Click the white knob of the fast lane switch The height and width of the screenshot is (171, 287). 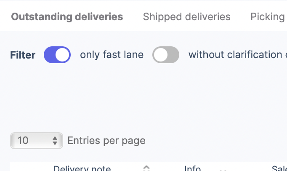coord(63,55)
